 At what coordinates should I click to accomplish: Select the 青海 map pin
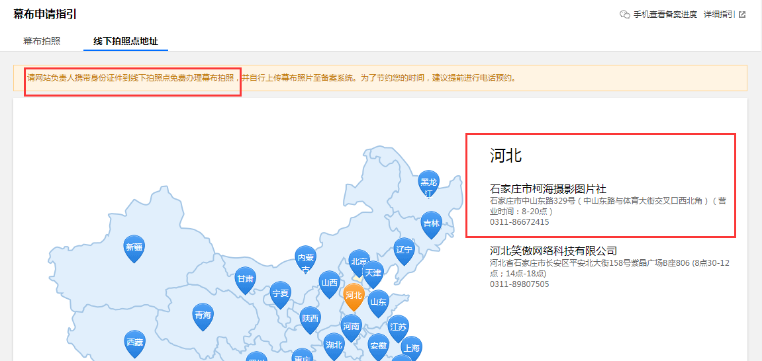(x=203, y=316)
